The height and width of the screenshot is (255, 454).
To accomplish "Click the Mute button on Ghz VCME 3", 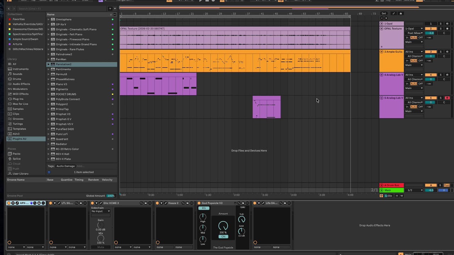I will point(101,247).
